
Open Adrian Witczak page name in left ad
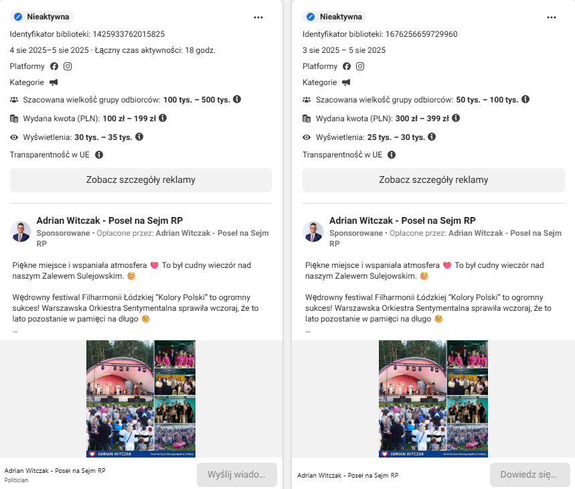pyautogui.click(x=110, y=220)
